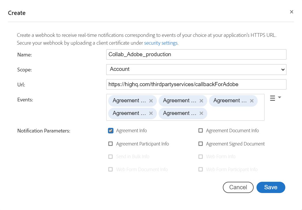Select the first Agreement event chip label
302x210 pixels.
click(129, 101)
